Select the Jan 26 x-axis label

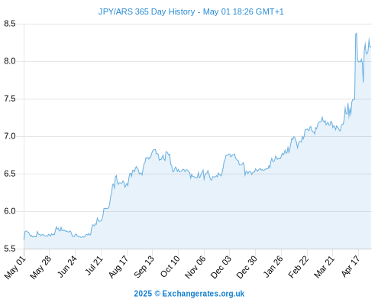tap(273, 267)
